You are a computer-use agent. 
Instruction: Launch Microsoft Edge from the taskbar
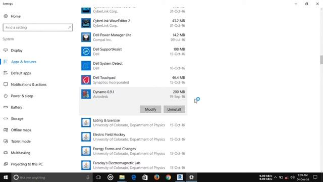[134, 177]
